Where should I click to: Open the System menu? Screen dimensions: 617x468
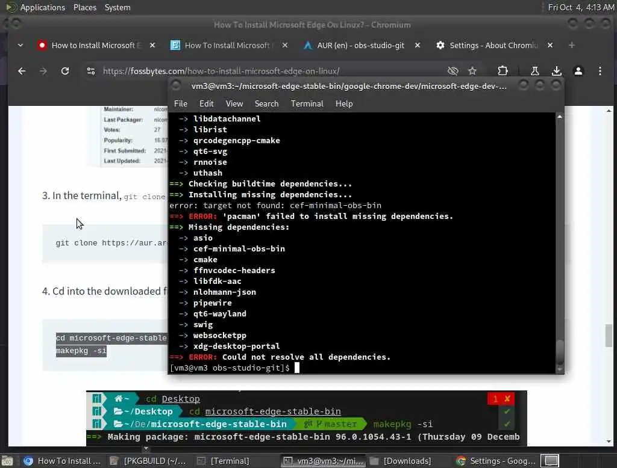[x=117, y=7]
